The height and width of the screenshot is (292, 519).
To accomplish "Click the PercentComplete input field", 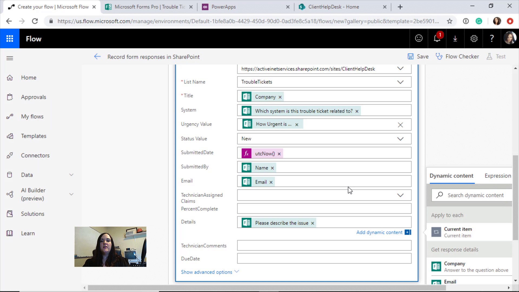I will point(324,209).
